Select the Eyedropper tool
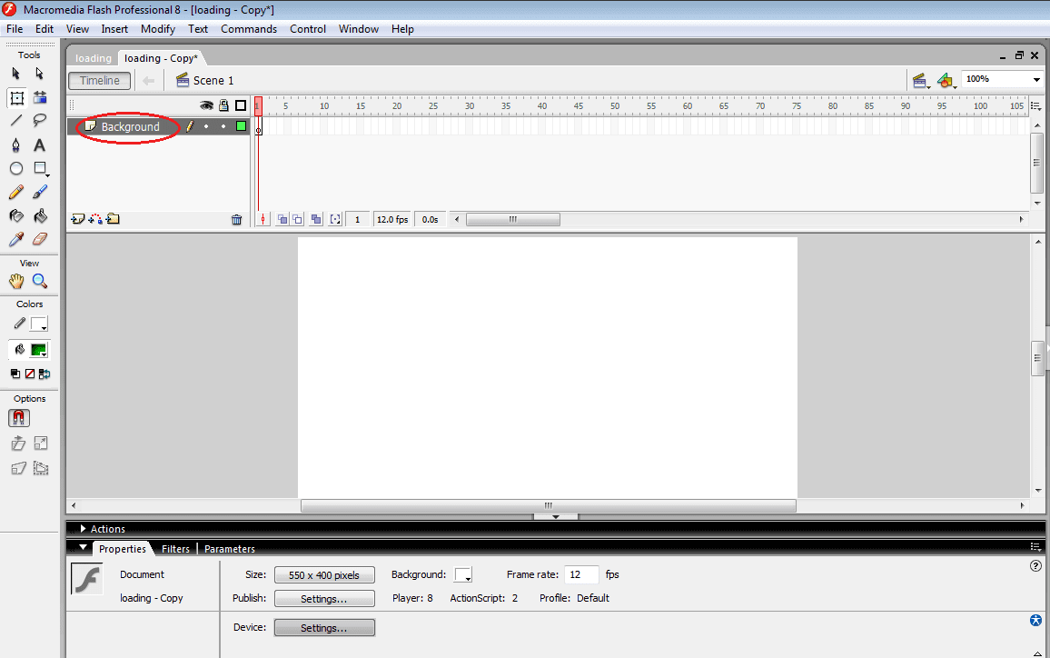 coord(15,239)
